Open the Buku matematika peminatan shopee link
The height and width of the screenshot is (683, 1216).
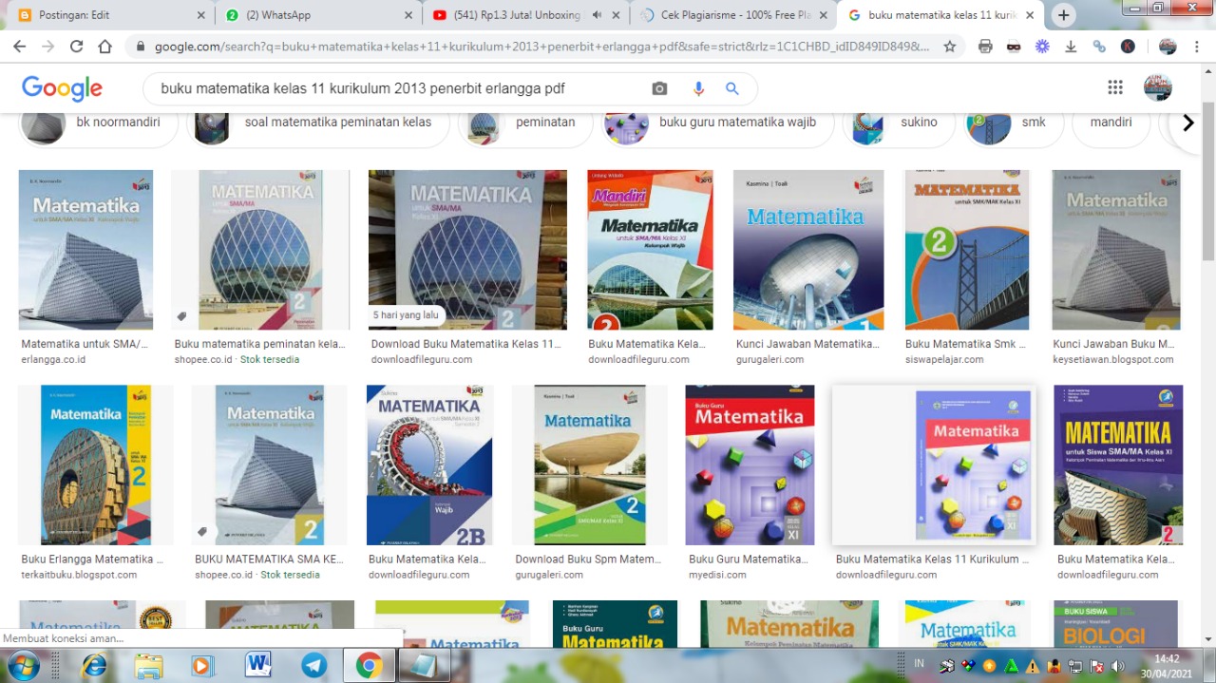259,344
